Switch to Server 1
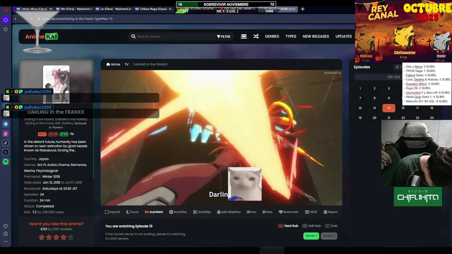The image size is (452, 254). point(311,236)
